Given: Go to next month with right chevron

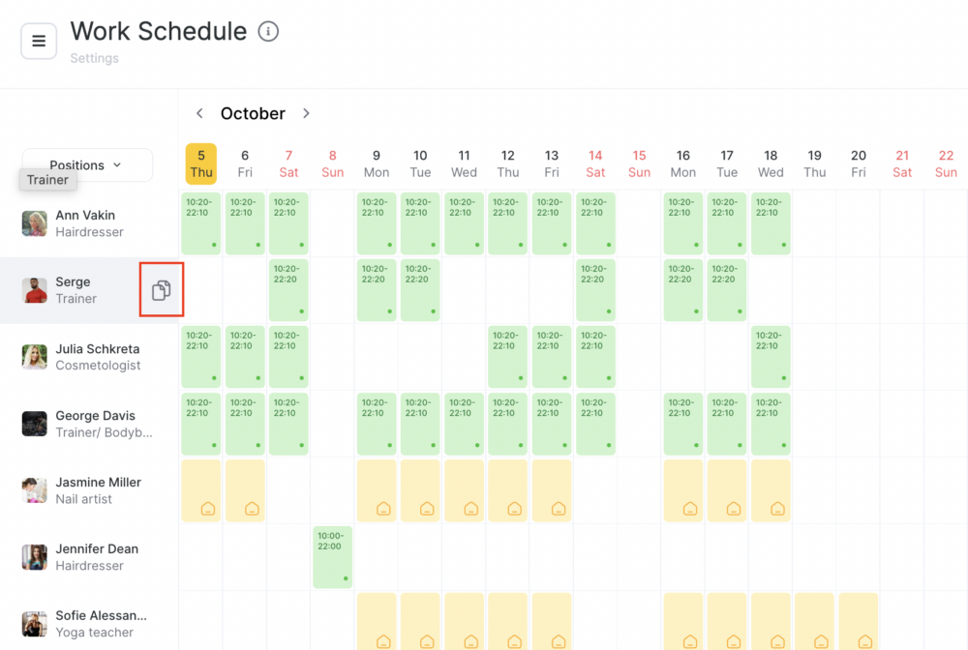Looking at the screenshot, I should point(306,113).
